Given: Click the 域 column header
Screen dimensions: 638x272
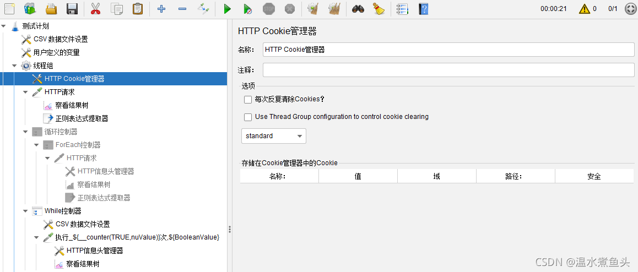Looking at the screenshot, I should [437, 176].
